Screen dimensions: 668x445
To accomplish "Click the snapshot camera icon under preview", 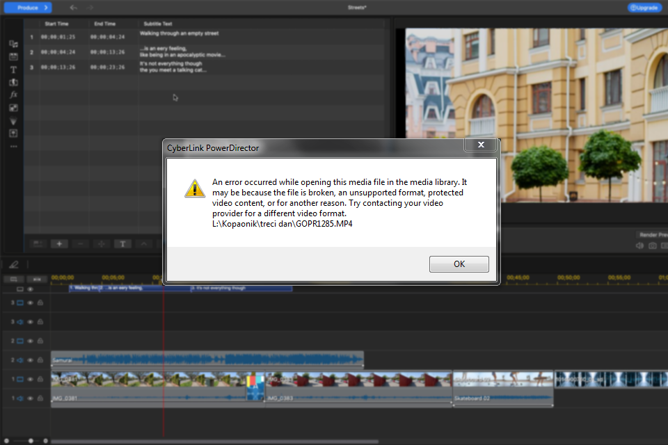I will pyautogui.click(x=652, y=245).
